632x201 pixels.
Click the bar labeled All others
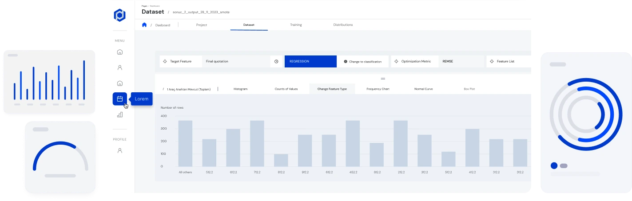point(185,143)
